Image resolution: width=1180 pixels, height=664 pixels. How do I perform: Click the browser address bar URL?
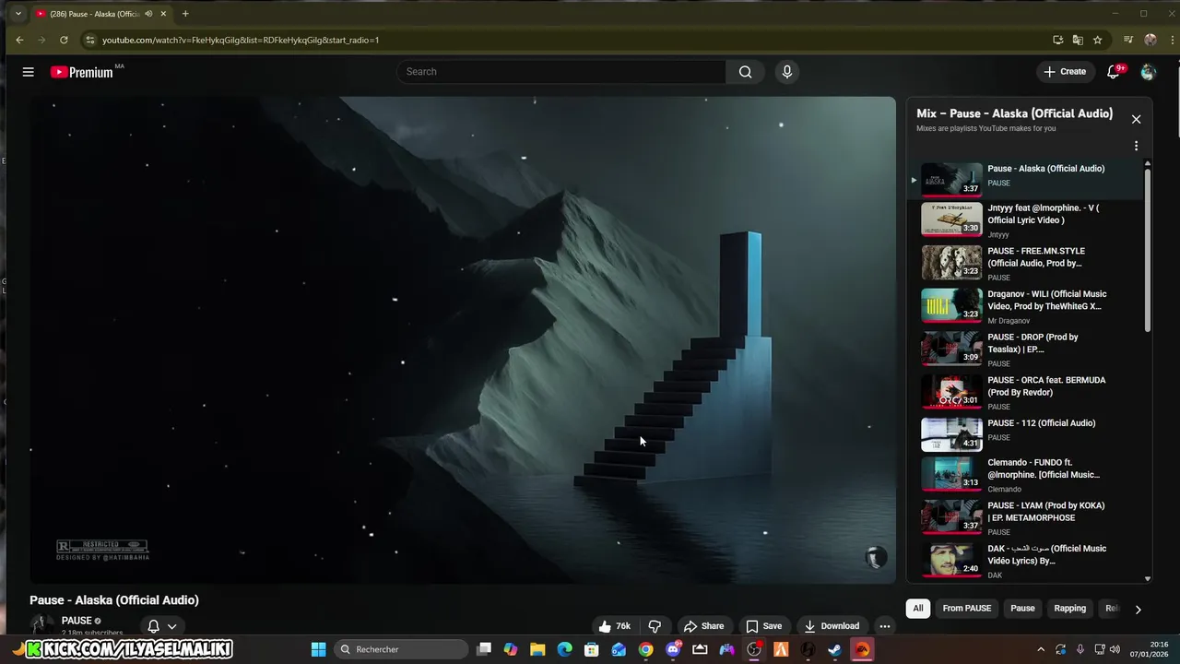241,40
